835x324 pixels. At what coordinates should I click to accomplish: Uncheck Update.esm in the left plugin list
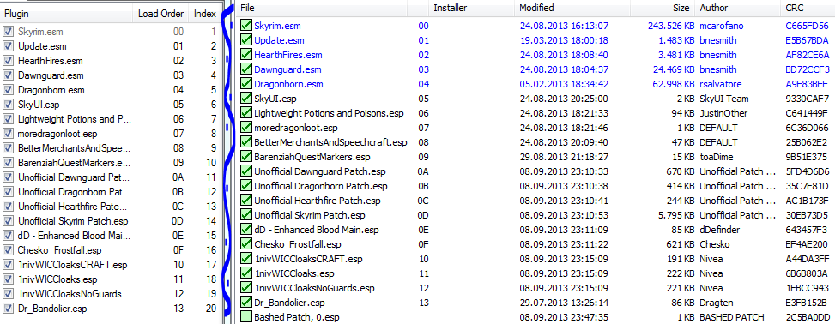8,46
